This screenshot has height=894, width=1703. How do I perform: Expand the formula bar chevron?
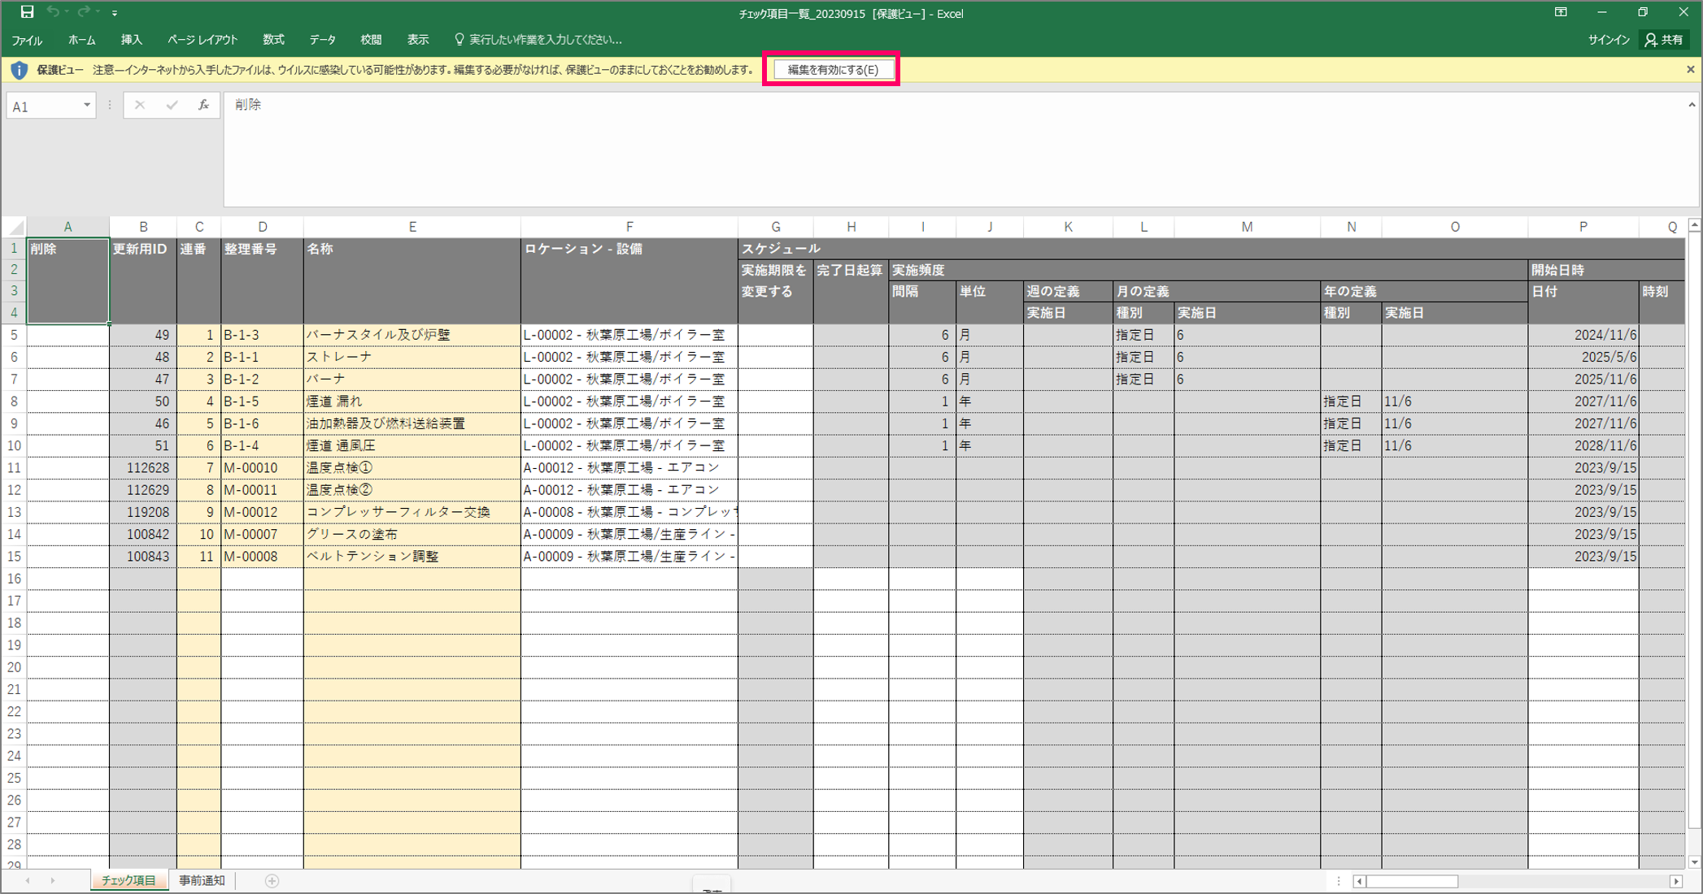pyautogui.click(x=1692, y=105)
